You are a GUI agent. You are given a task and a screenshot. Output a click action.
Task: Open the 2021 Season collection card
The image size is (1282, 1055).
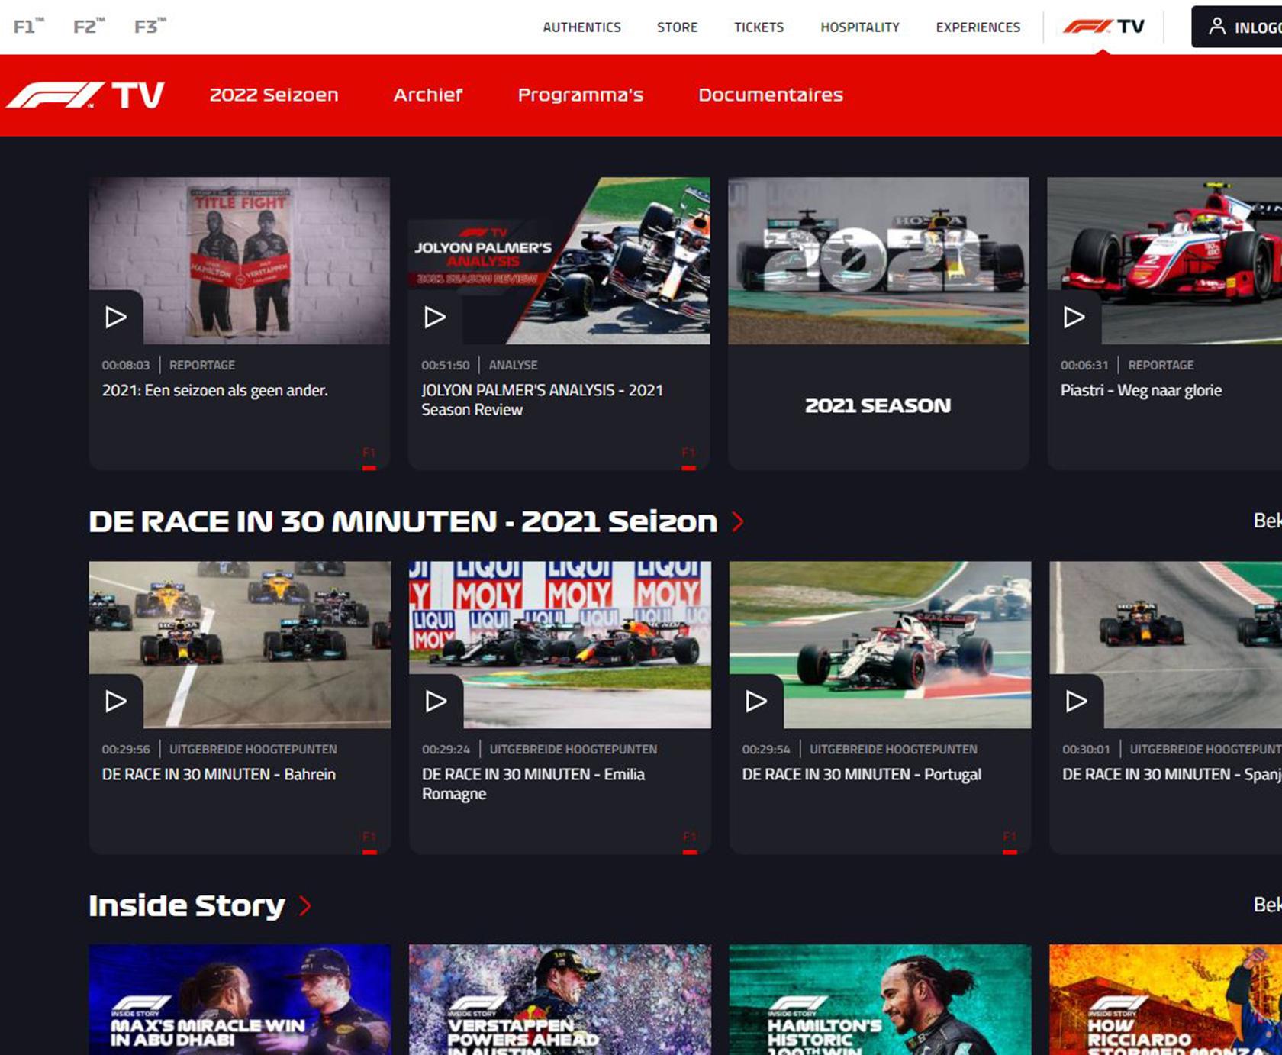click(878, 324)
